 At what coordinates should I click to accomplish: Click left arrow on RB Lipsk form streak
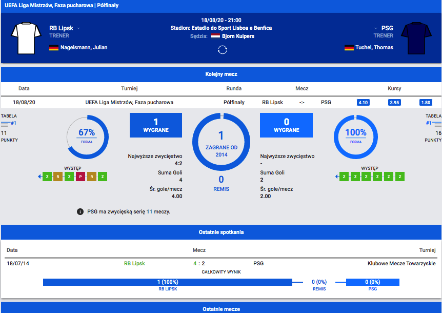click(x=41, y=177)
